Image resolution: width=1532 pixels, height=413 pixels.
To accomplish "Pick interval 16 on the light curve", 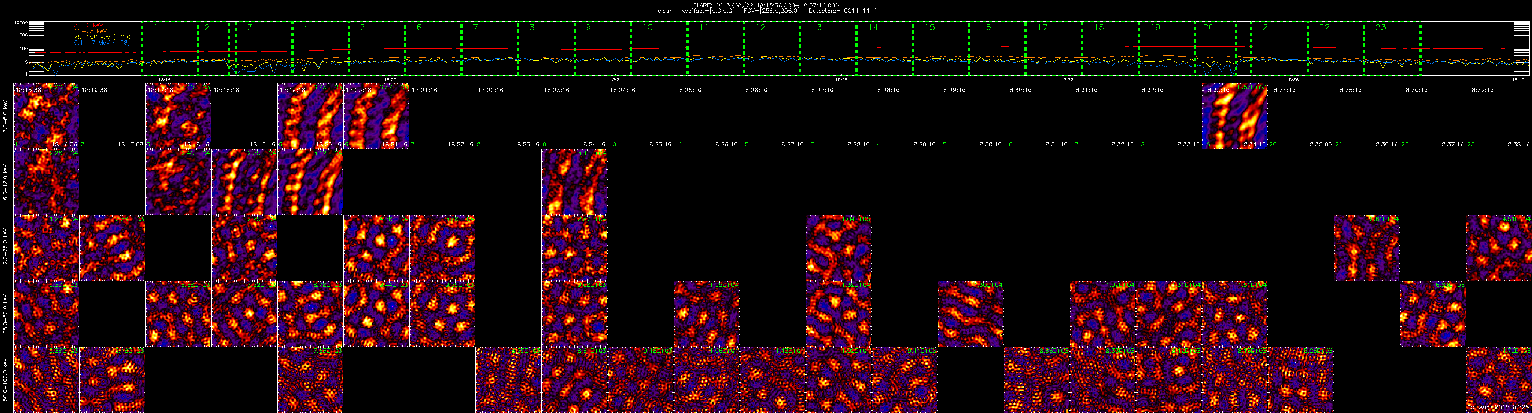I will (x=998, y=49).
